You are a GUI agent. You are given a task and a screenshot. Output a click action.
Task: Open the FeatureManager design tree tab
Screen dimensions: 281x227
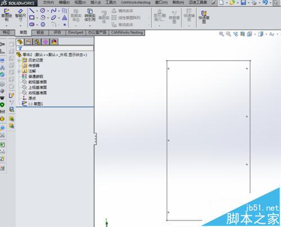tap(20, 42)
